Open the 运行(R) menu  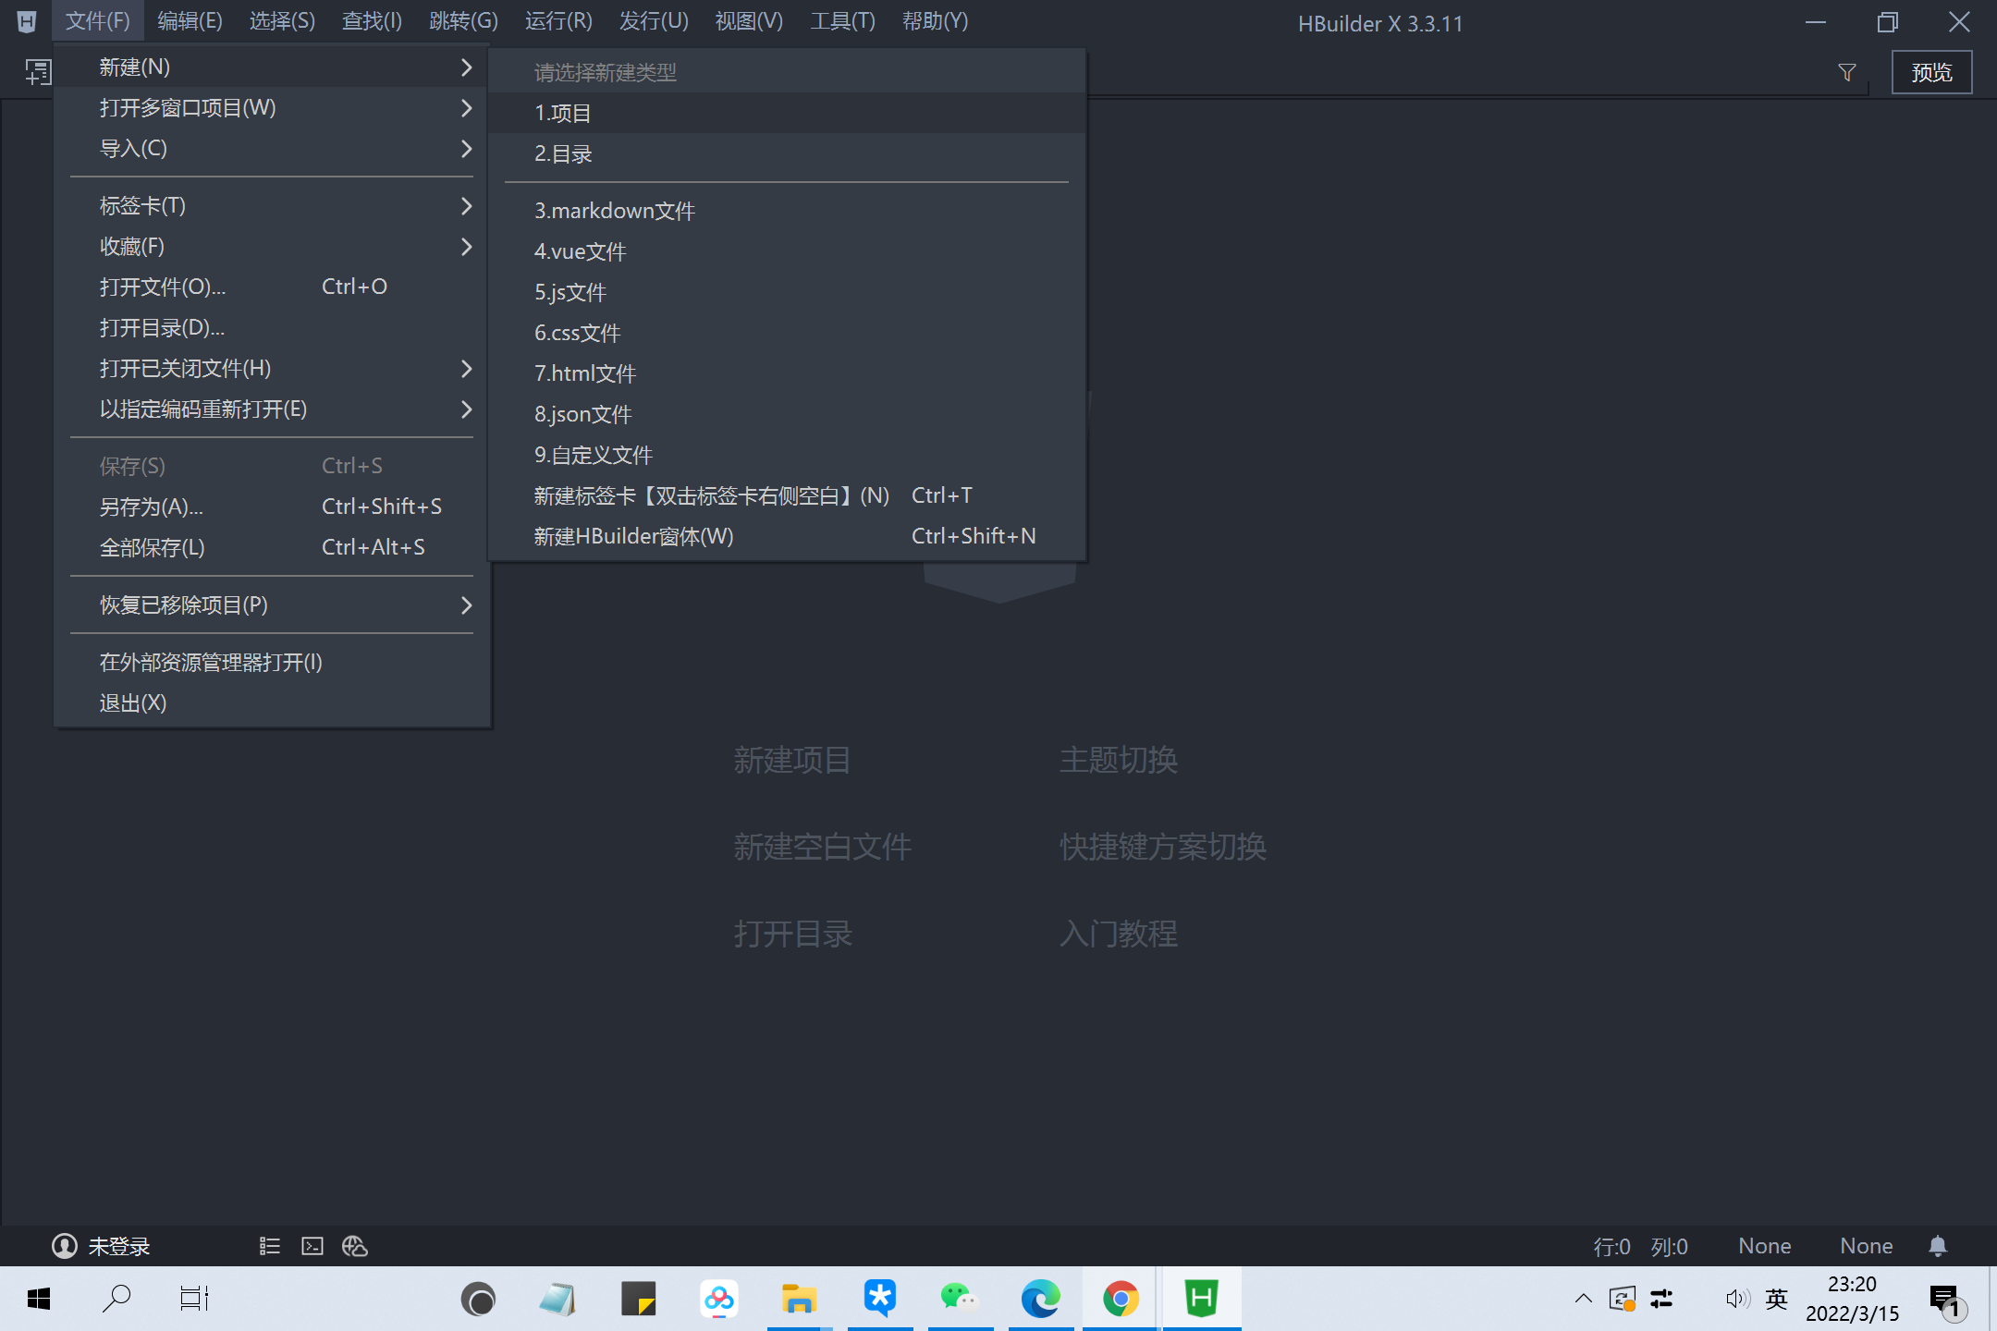tap(558, 21)
